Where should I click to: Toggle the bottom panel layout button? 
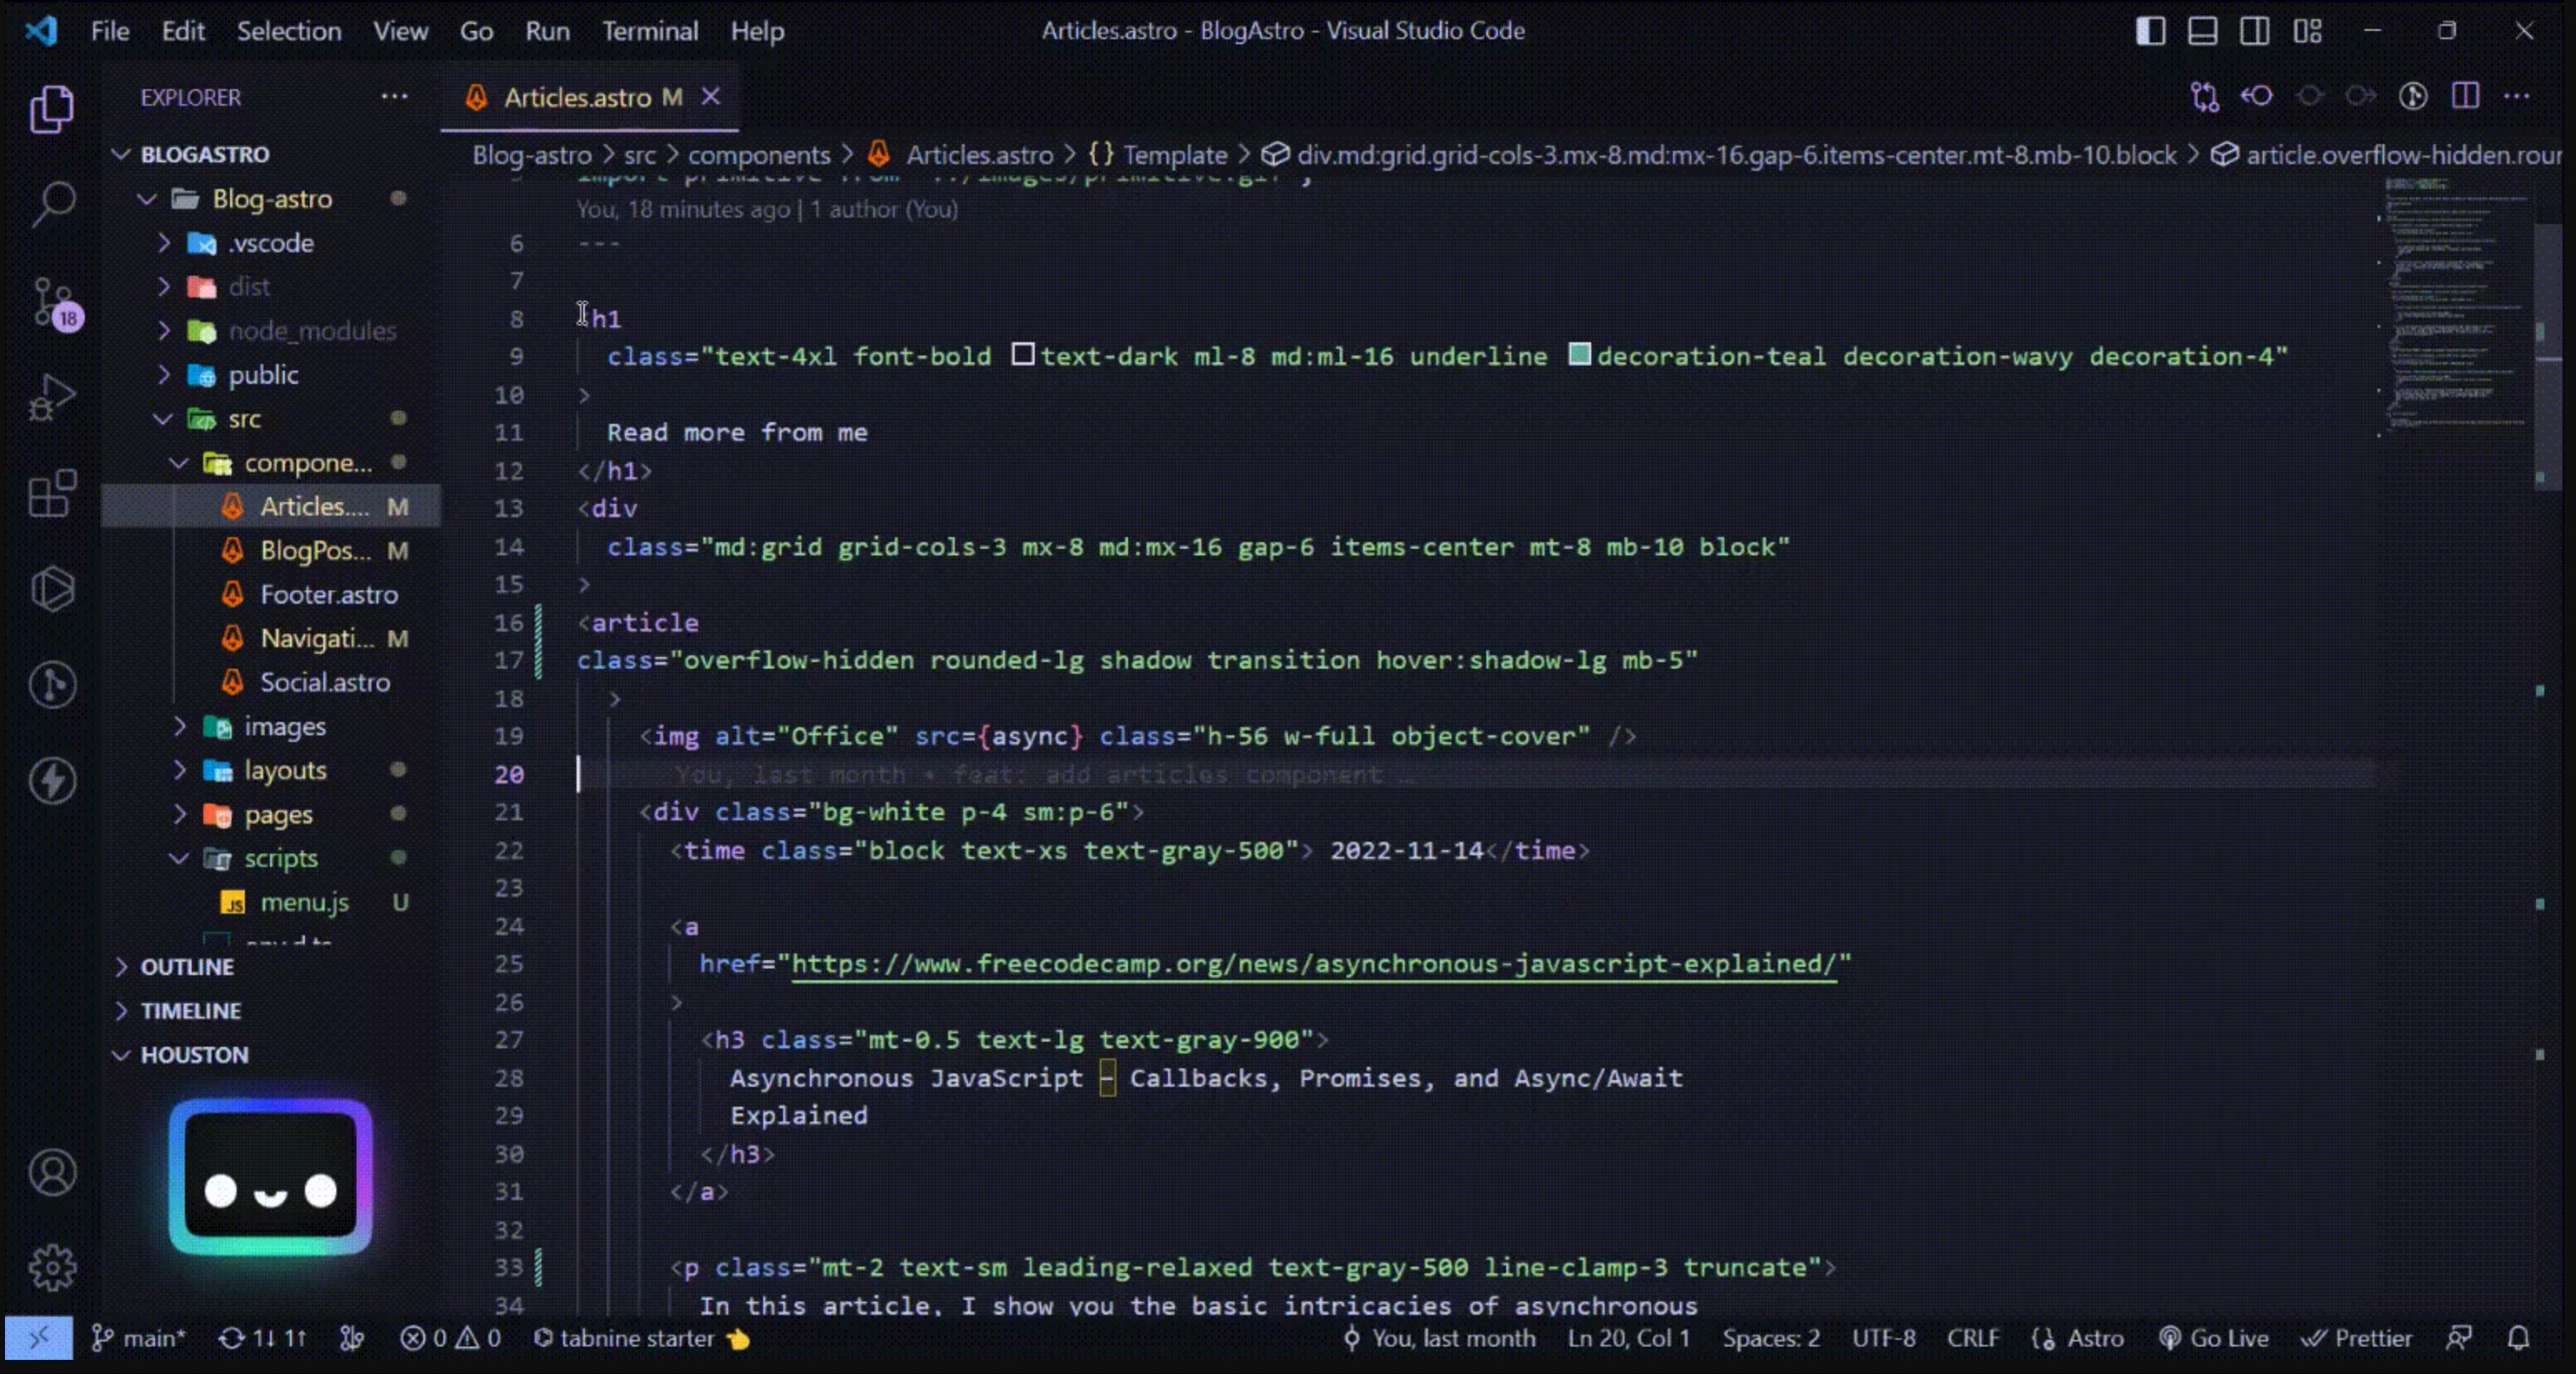(2202, 31)
